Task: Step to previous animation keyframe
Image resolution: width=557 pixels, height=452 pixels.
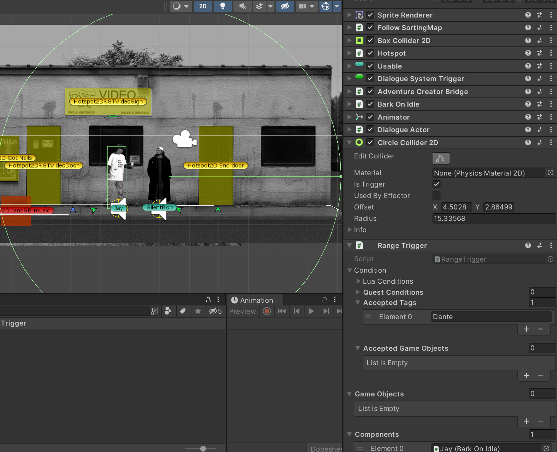Action: (x=297, y=311)
